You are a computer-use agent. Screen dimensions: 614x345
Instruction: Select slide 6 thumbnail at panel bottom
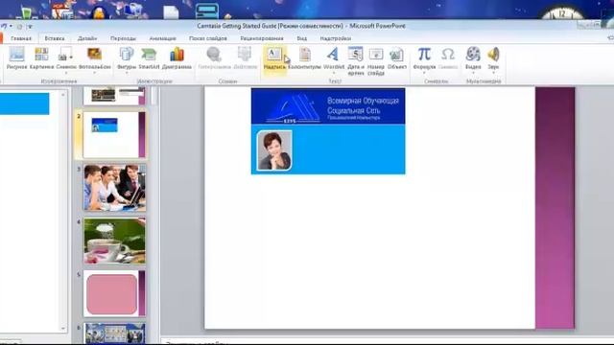coord(114,333)
